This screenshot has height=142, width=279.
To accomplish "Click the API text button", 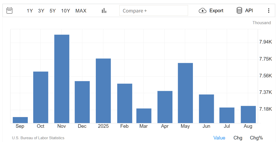I will (249, 11).
